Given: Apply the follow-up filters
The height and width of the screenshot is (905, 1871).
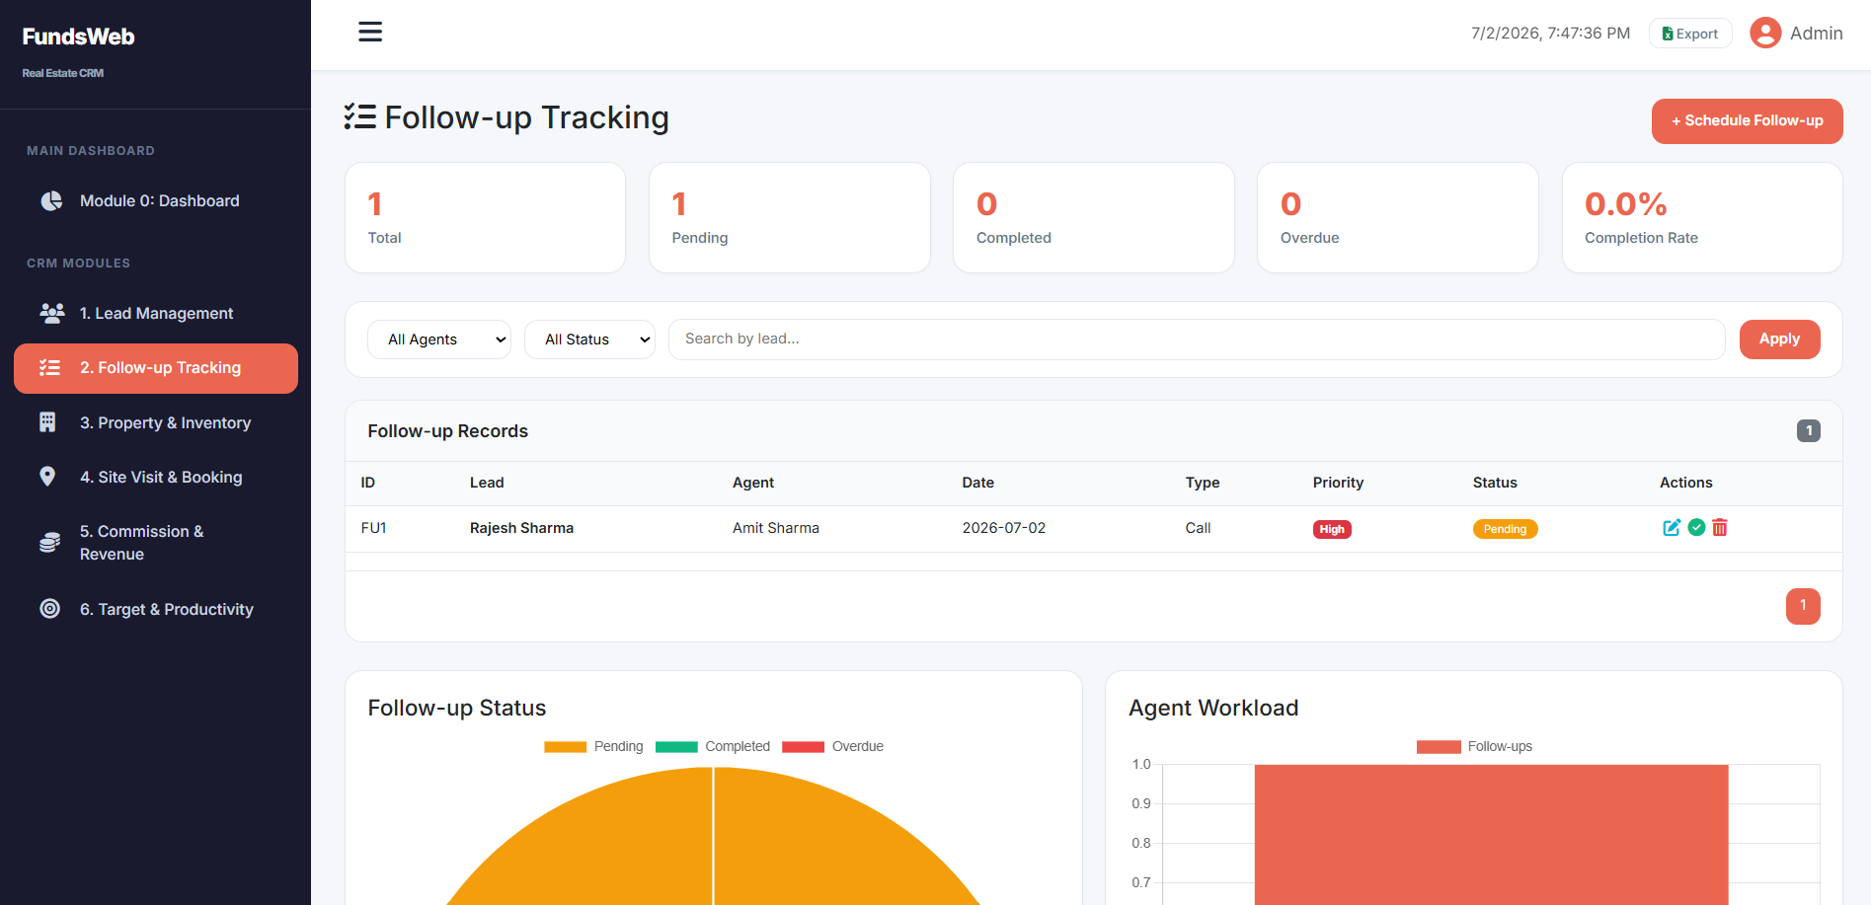Looking at the screenshot, I should [1779, 339].
